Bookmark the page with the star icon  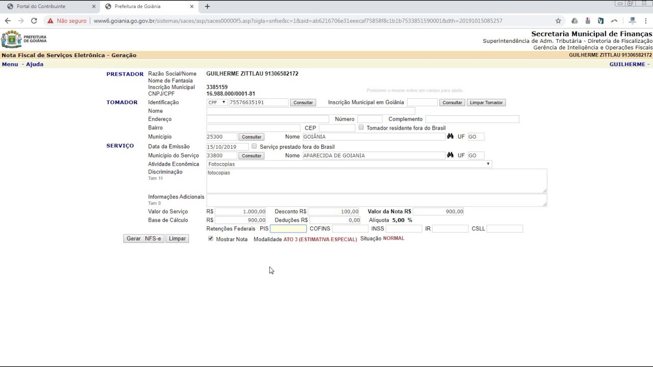pos(558,21)
